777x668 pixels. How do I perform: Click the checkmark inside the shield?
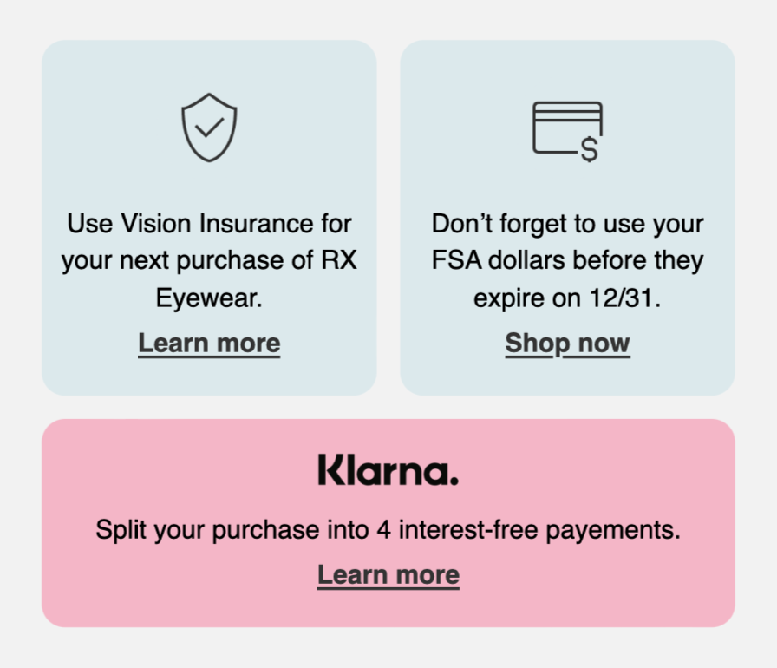tap(210, 127)
